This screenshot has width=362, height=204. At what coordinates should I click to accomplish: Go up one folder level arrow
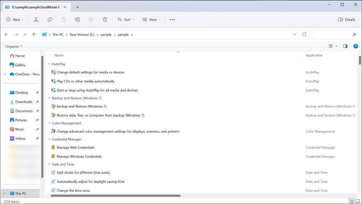[34, 35]
